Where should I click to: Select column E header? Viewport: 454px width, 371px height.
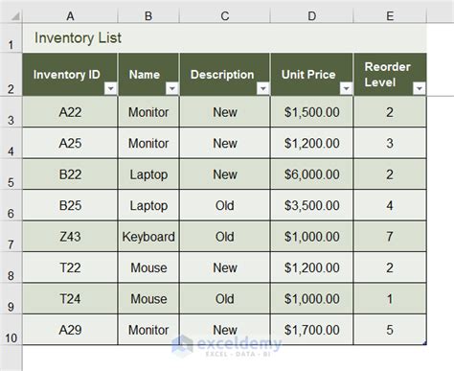point(390,16)
